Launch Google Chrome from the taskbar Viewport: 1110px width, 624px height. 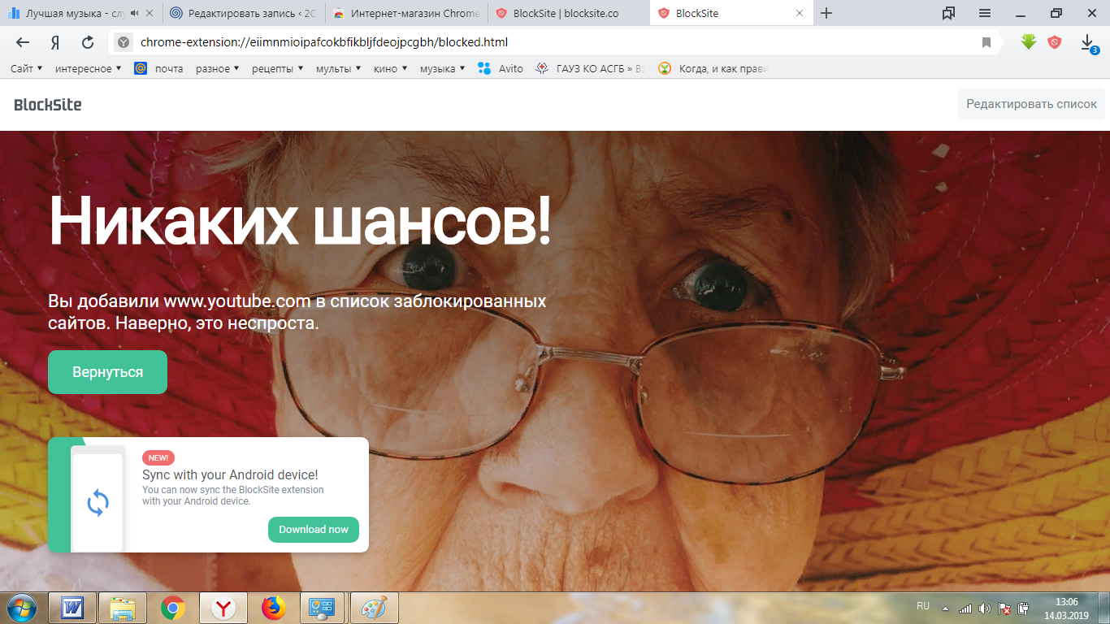coord(173,608)
